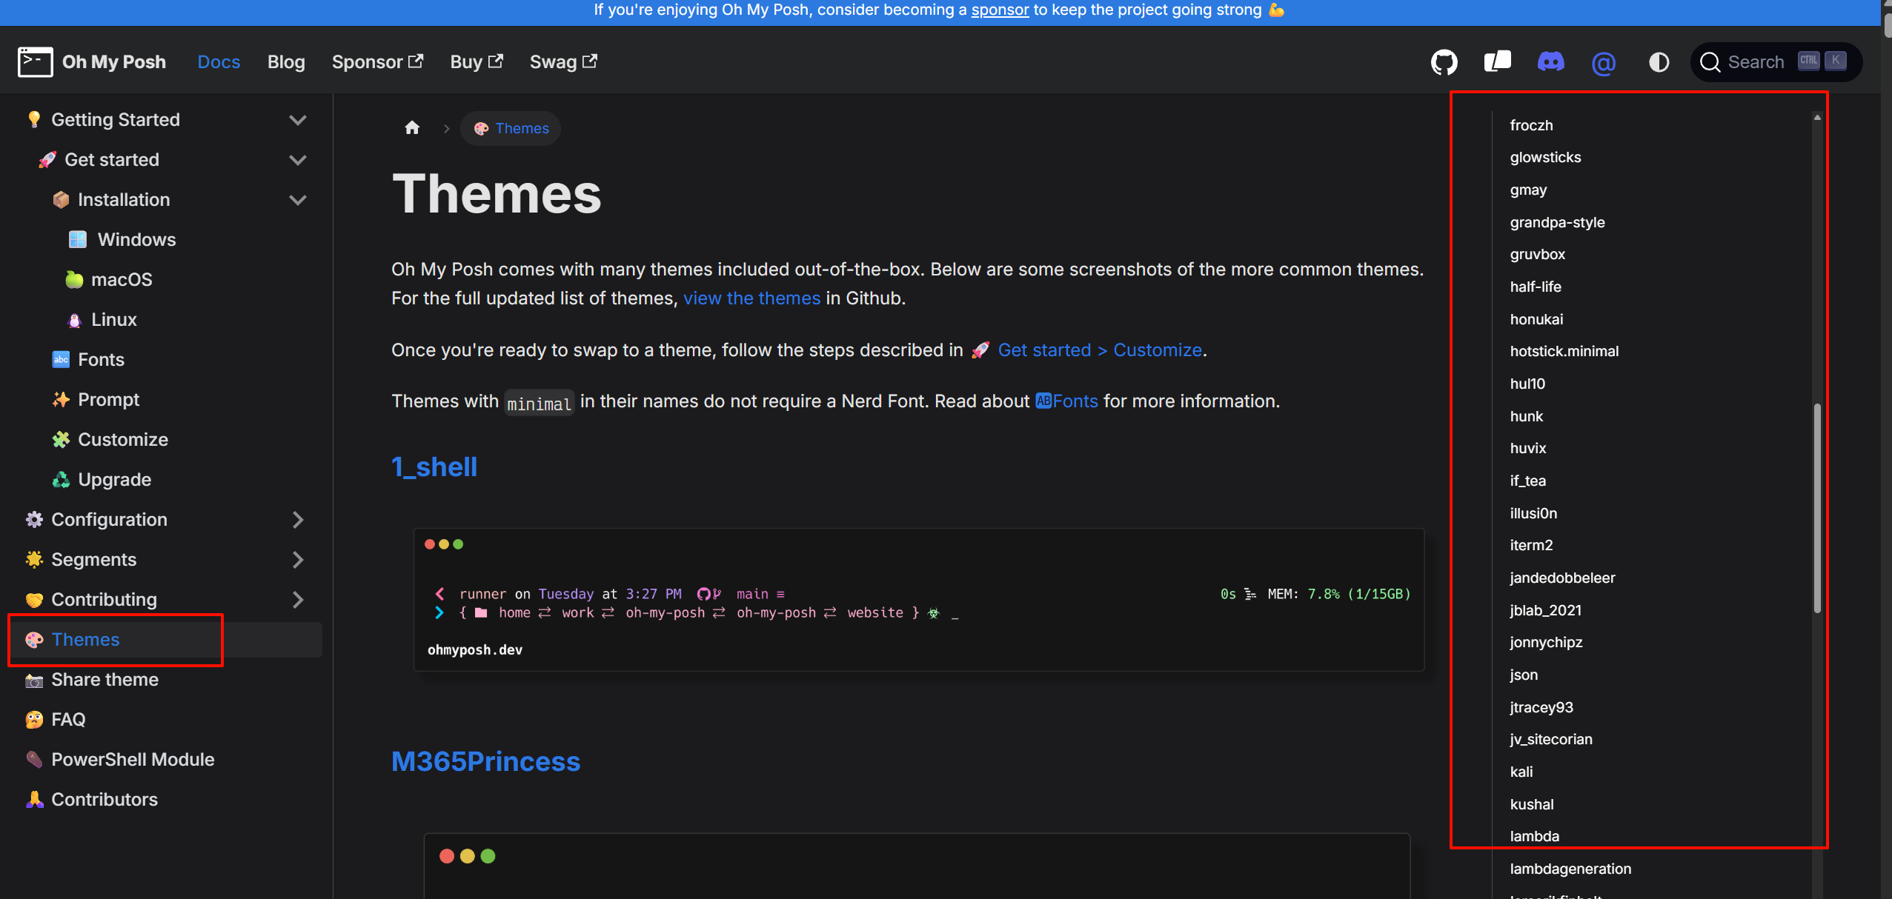The height and width of the screenshot is (899, 1892).
Task: Click the search magnifier icon
Action: coord(1710,62)
